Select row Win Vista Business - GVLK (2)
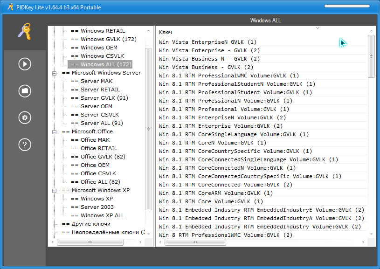This screenshot has height=269, width=380. coord(262,67)
